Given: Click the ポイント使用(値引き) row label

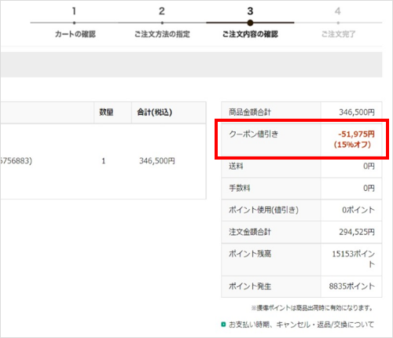Looking at the screenshot, I should [263, 210].
